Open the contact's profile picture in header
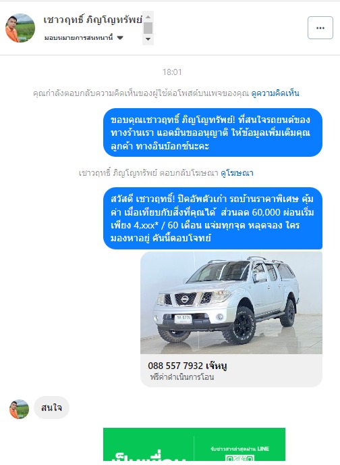This screenshot has width=340, height=465. pyautogui.click(x=20, y=28)
